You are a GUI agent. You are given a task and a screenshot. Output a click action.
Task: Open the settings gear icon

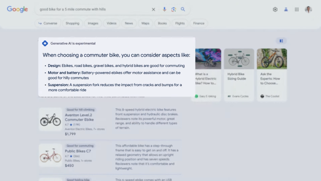point(275,10)
